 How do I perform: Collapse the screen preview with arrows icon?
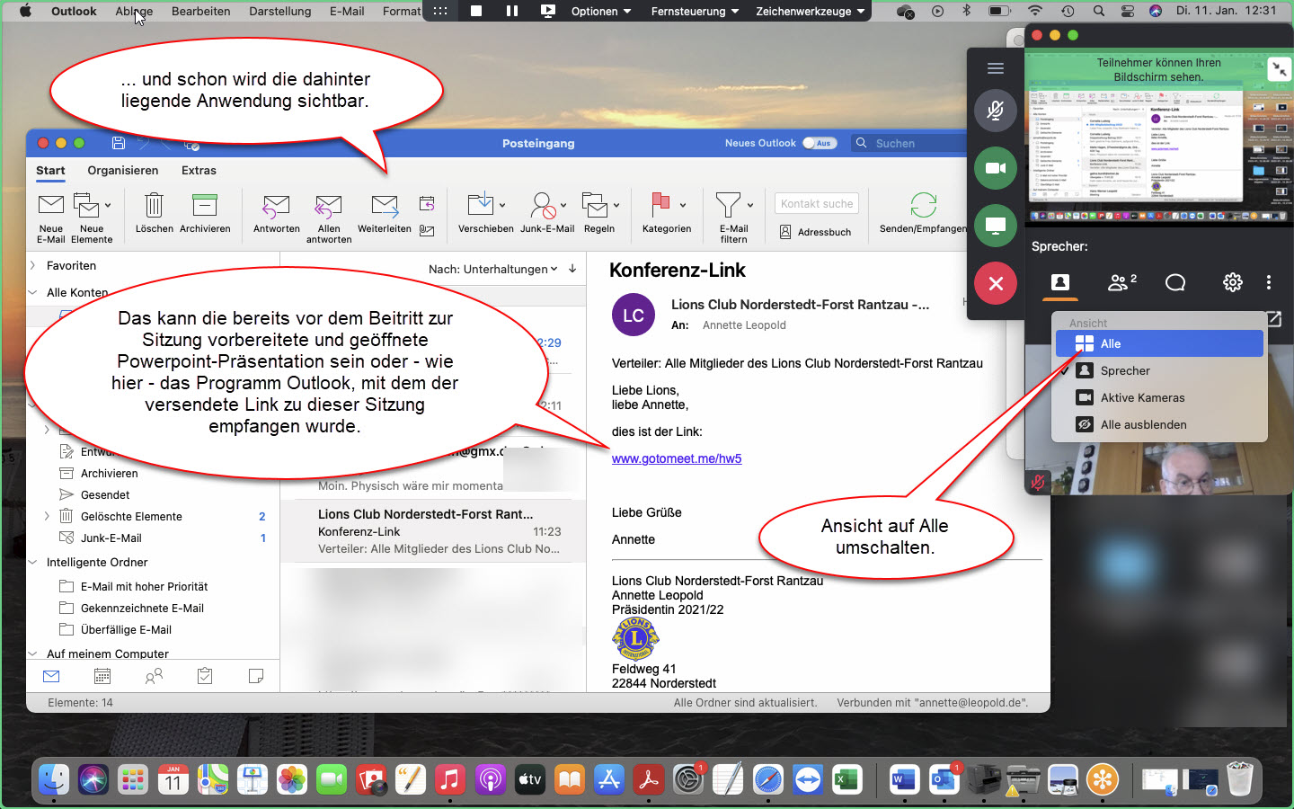click(1279, 69)
